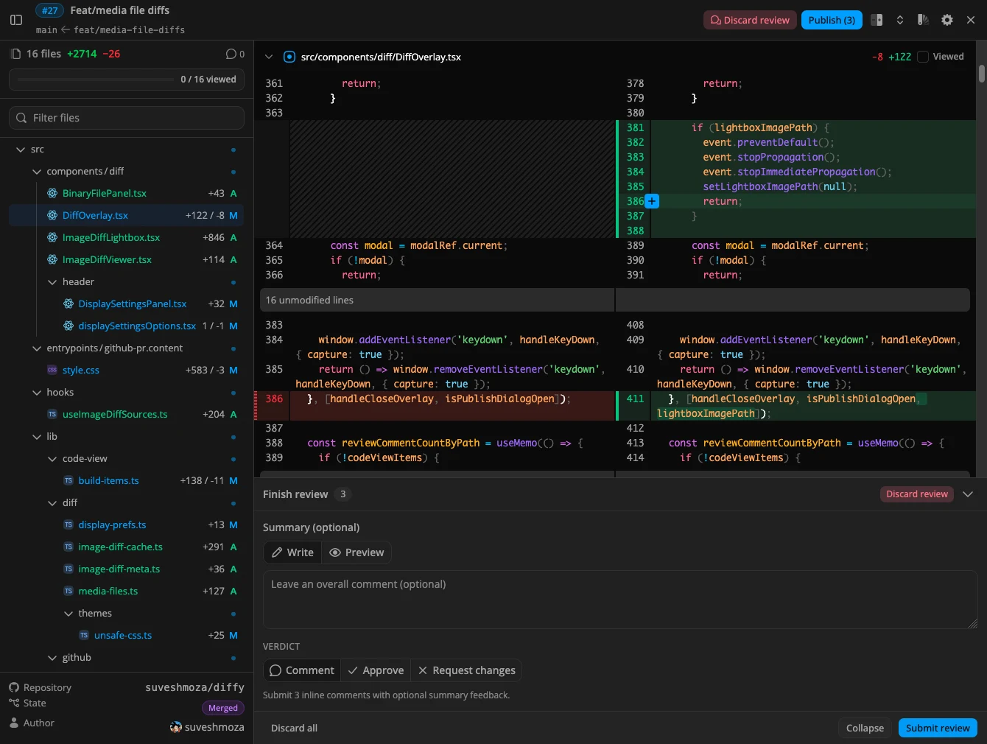
Task: Collapse the DiffOverlay.tsx file diff chevron
Action: pos(269,57)
